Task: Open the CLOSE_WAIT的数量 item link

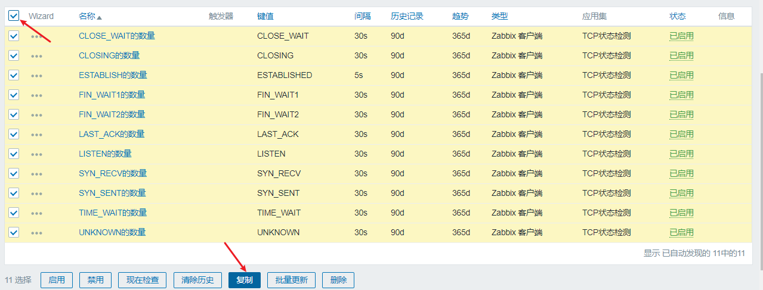Action: point(117,36)
